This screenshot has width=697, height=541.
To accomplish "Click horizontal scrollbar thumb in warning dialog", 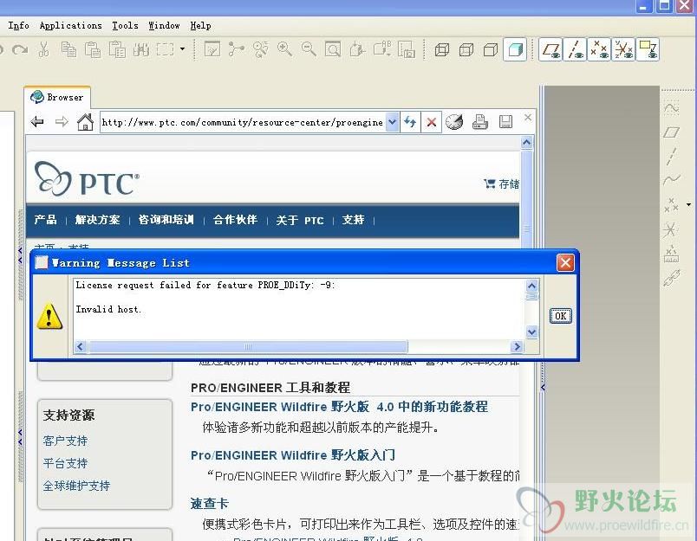I will coord(248,346).
